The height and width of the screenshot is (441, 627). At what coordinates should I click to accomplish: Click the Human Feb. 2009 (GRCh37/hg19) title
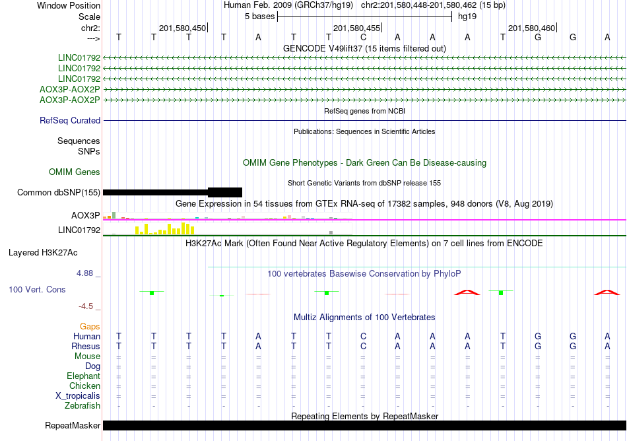[288, 5]
